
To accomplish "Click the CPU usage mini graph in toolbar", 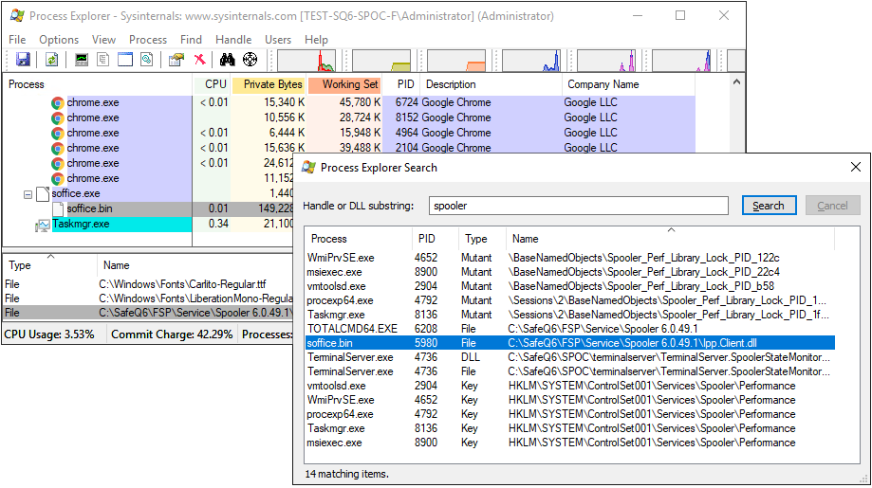I will [306, 61].
